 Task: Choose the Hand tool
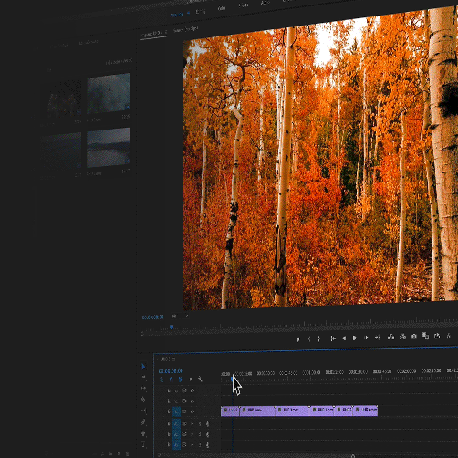click(x=143, y=433)
